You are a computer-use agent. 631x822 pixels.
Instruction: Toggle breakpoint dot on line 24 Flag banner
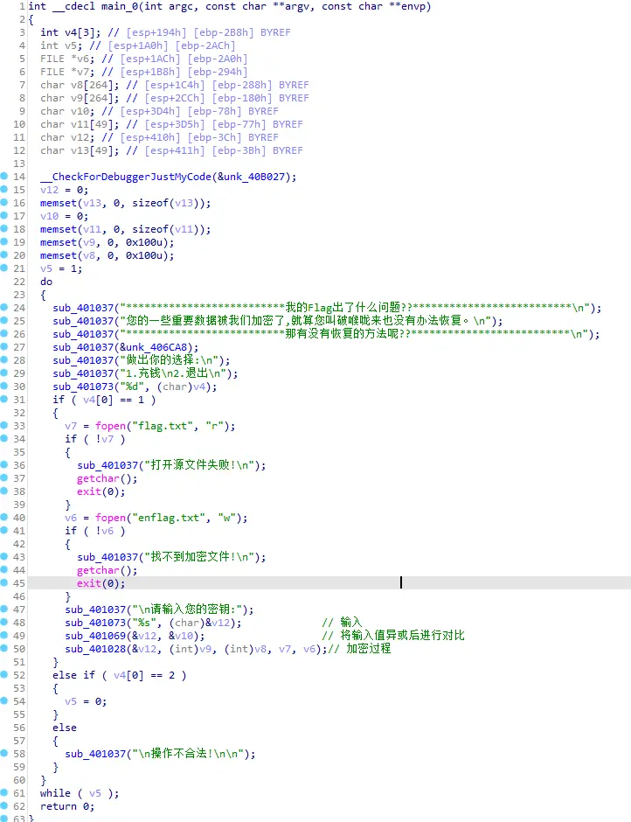point(3,307)
